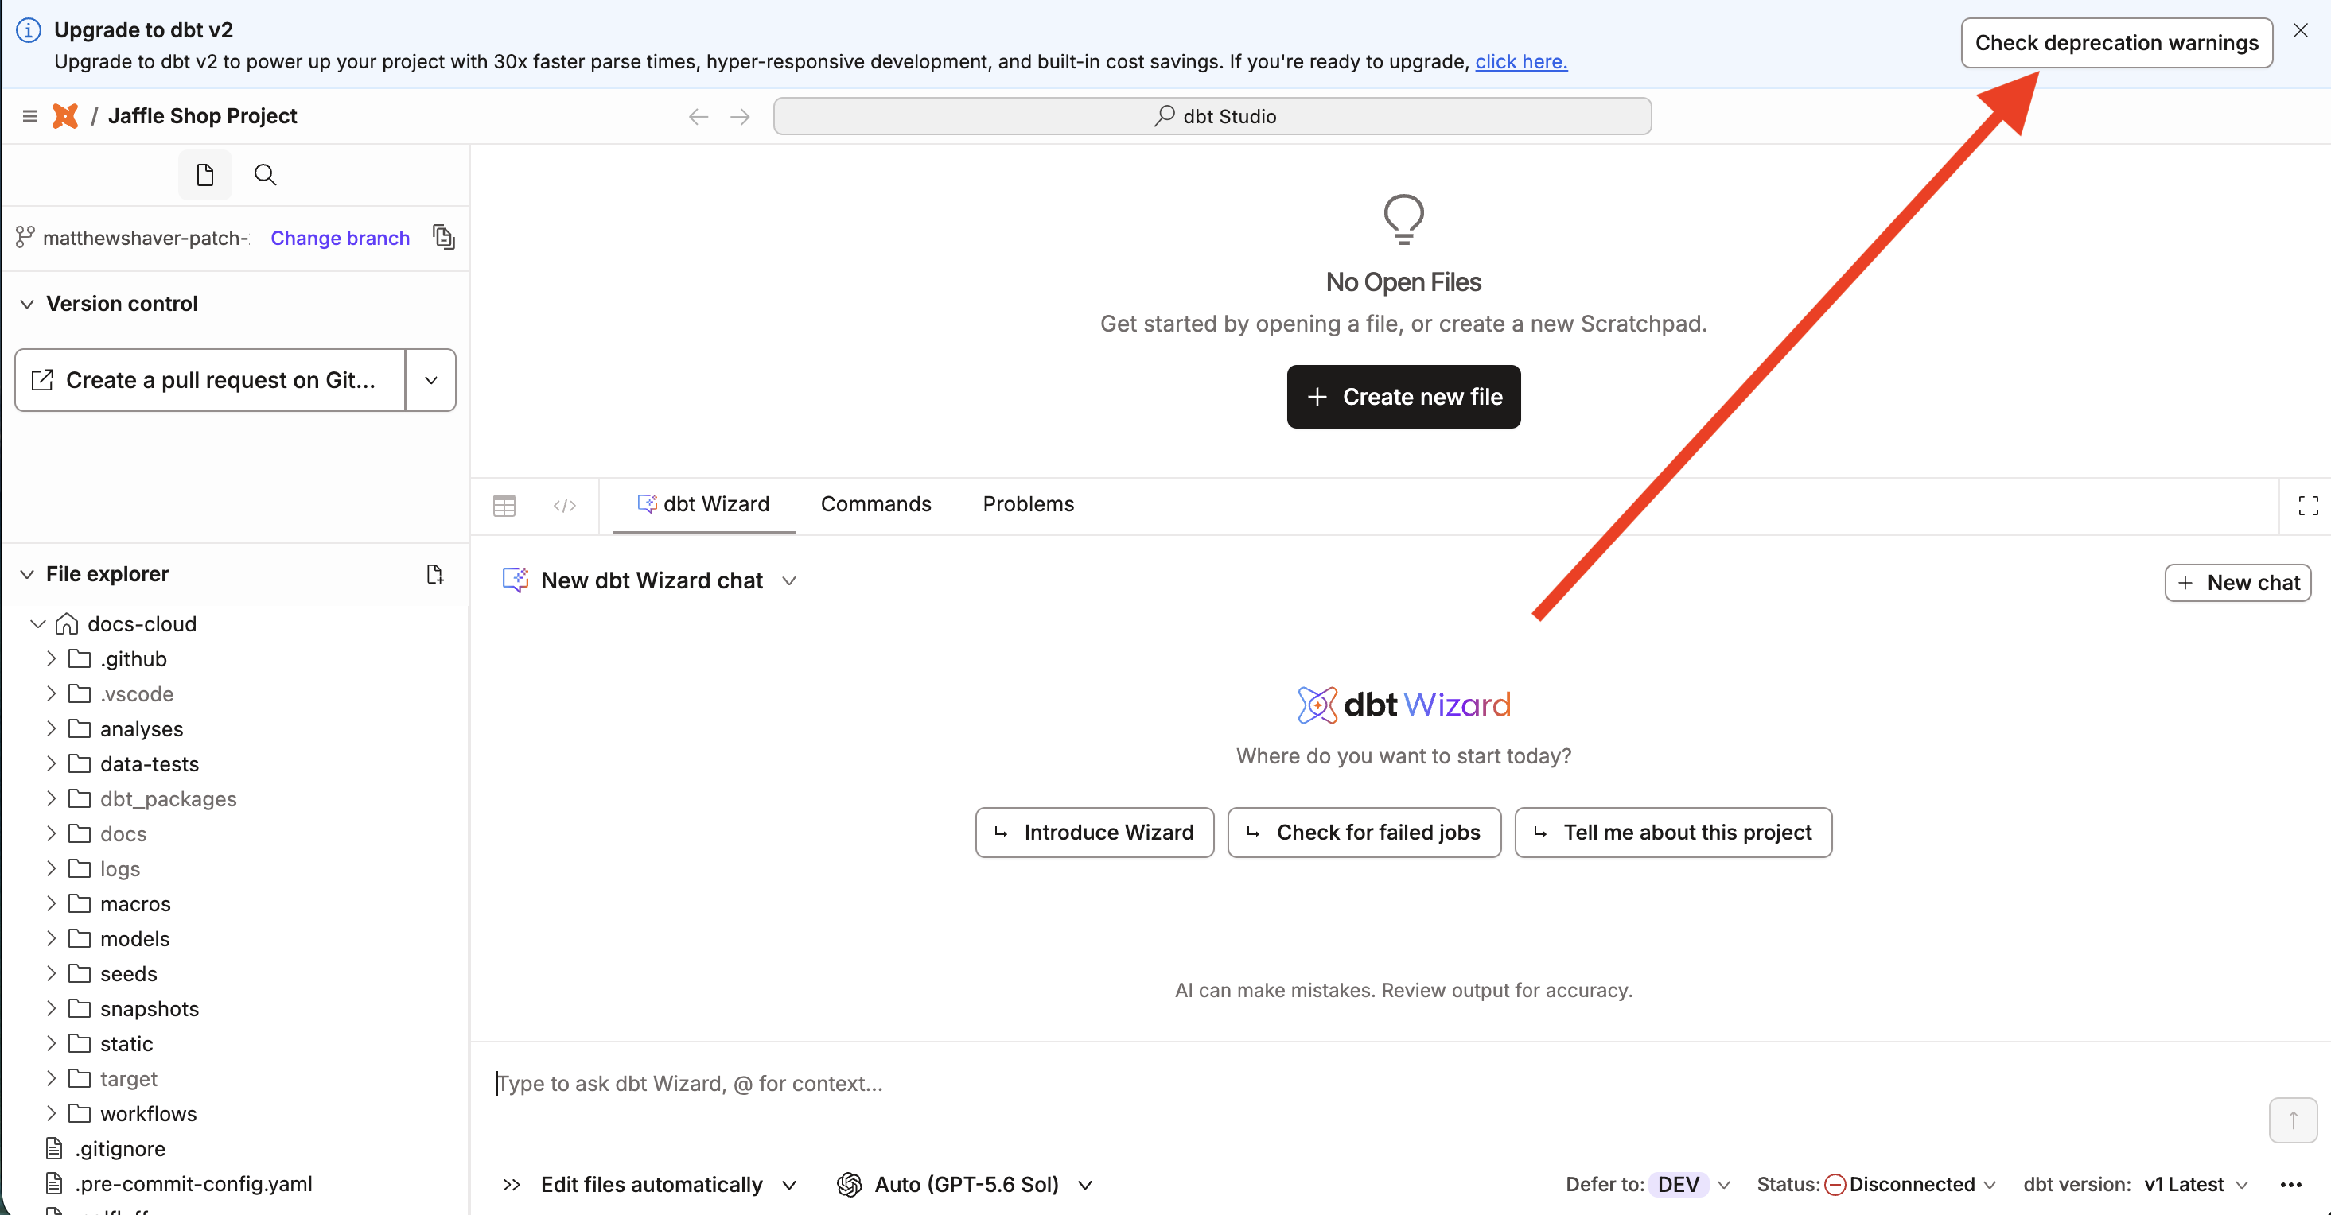Viewport: 2331px width, 1215px height.
Task: Expand the bottom panel to fullscreen
Action: (2307, 505)
